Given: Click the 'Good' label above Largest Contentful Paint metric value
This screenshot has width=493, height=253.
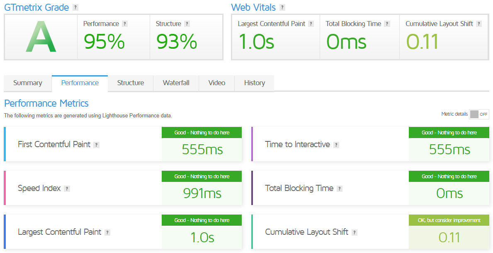Looking at the screenshot, I should [202, 220].
